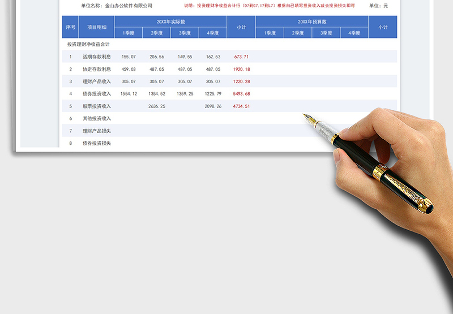Click the red subtotal value 673.71
The width and height of the screenshot is (453, 314).
(x=241, y=57)
